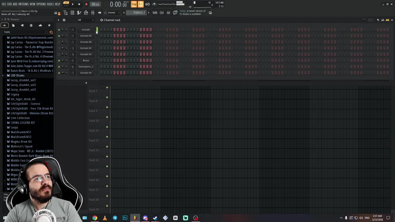Open the OPTIONS menu
395x222 pixels.
[41, 4]
